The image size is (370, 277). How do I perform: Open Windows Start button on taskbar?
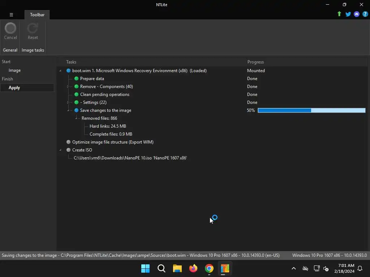tap(145, 268)
